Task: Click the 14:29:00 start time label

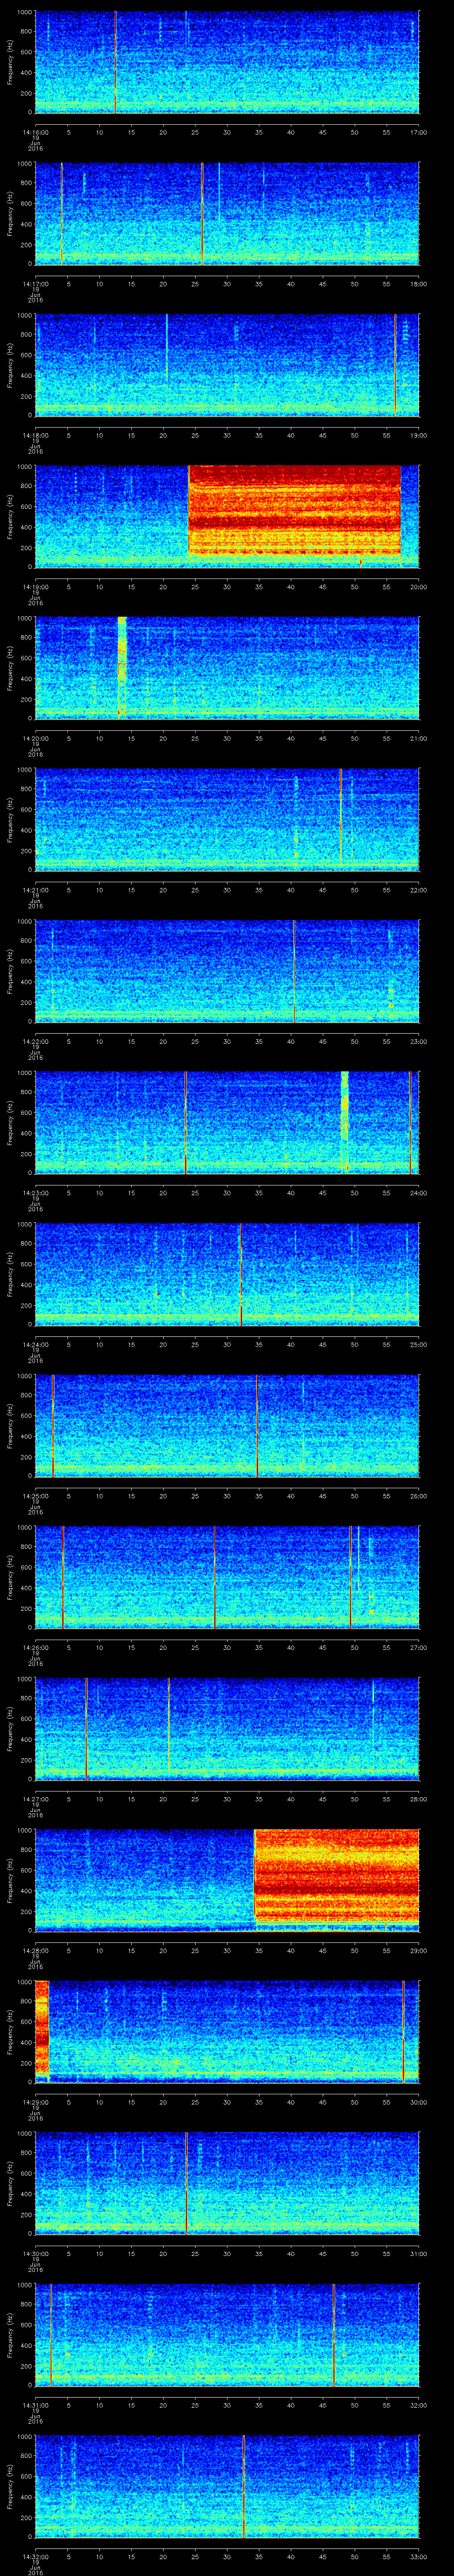Action: click(36, 2102)
